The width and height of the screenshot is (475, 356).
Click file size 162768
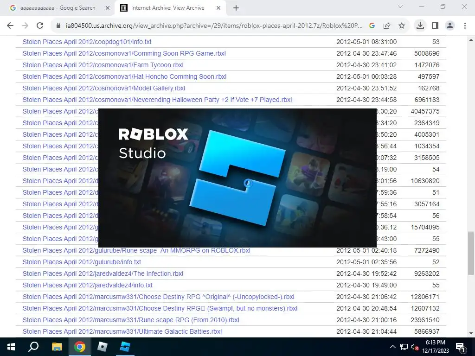tap(429, 88)
